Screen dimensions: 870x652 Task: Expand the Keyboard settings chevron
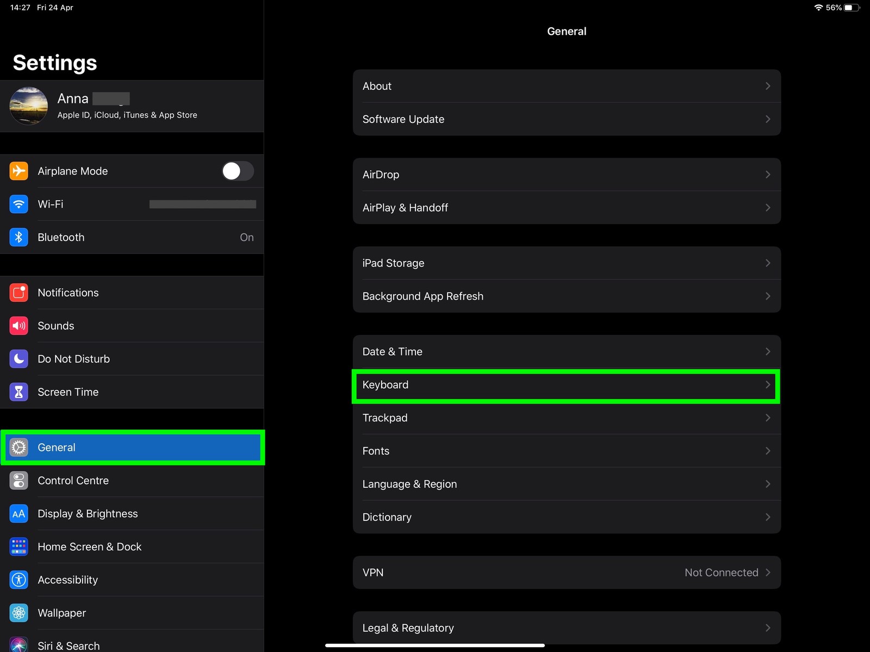coord(768,384)
